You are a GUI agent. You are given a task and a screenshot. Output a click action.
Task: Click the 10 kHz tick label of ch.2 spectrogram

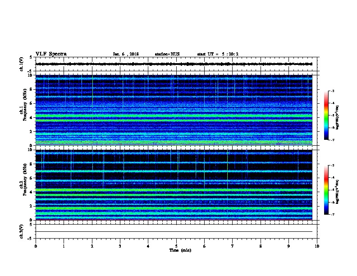pyautogui.click(x=30, y=150)
